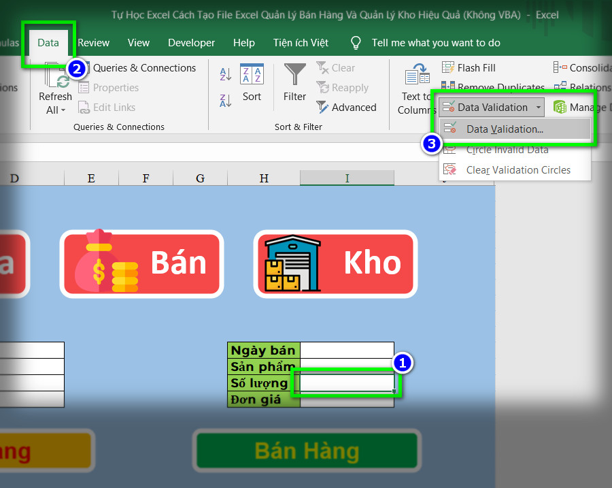The image size is (612, 488).
Task: Select column I header
Action: coord(347,178)
